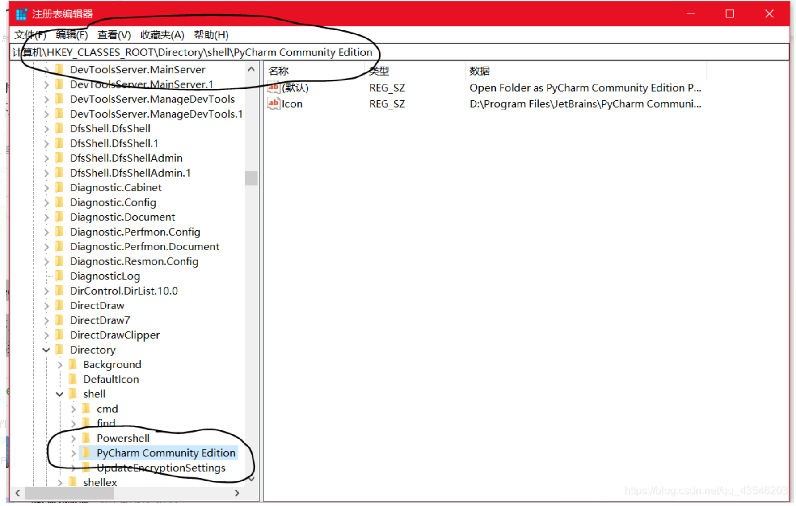Click folder icon beside shellex key
This screenshot has height=506, width=796.
[x=73, y=482]
